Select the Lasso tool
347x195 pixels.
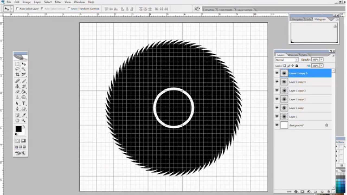pyautogui.click(x=17, y=69)
